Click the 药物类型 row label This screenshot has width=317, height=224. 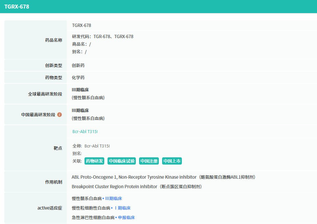pyautogui.click(x=54, y=78)
